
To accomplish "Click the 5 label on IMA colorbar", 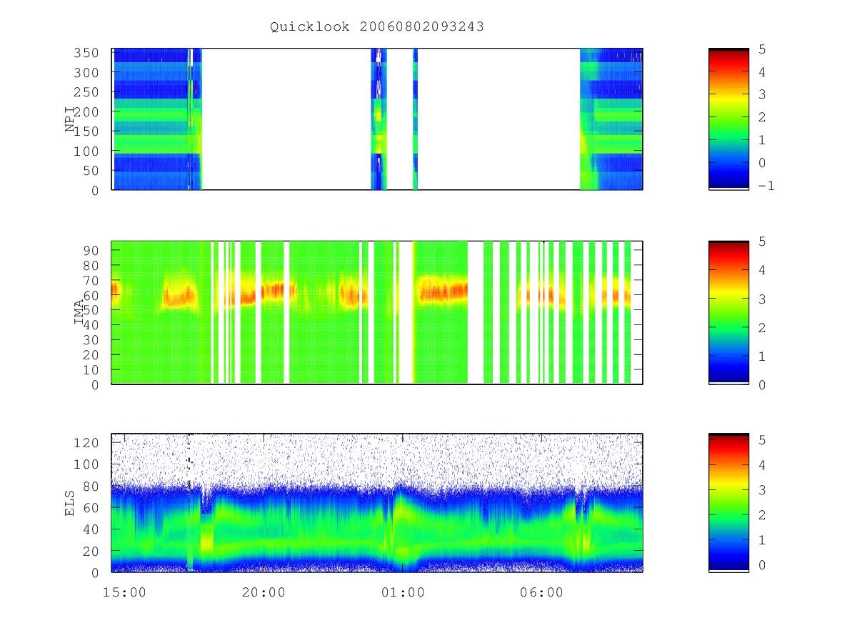I will [x=762, y=242].
